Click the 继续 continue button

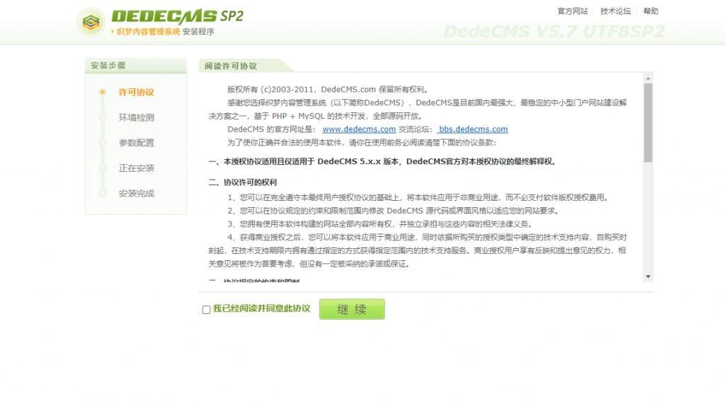coord(352,308)
